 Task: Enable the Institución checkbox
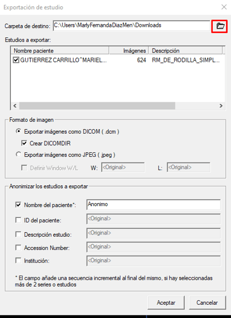18,261
